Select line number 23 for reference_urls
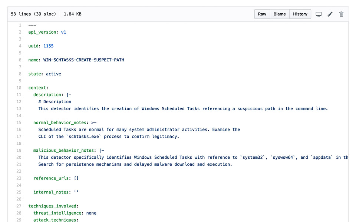This screenshot has width=356, height=222. coord(19,178)
